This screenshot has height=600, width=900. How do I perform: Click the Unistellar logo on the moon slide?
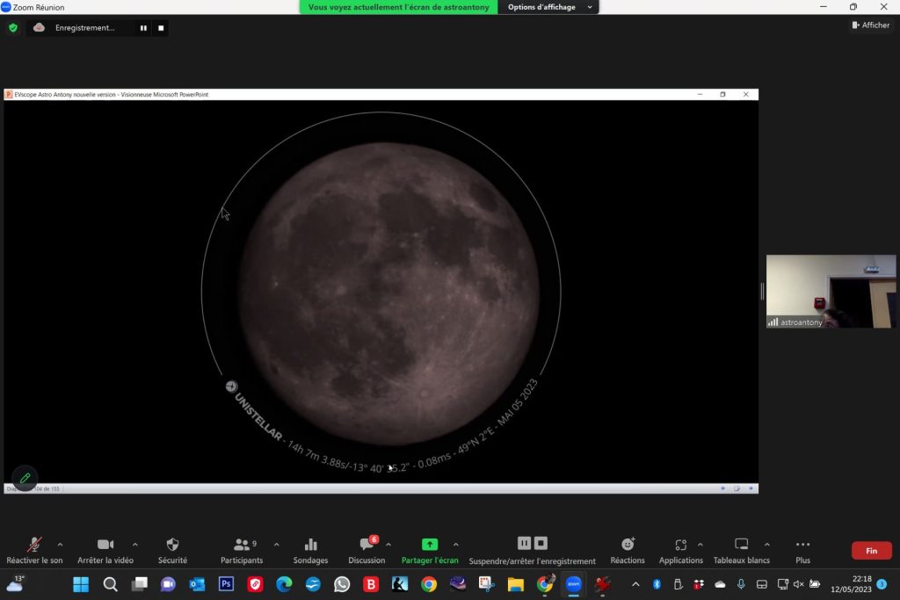[231, 387]
